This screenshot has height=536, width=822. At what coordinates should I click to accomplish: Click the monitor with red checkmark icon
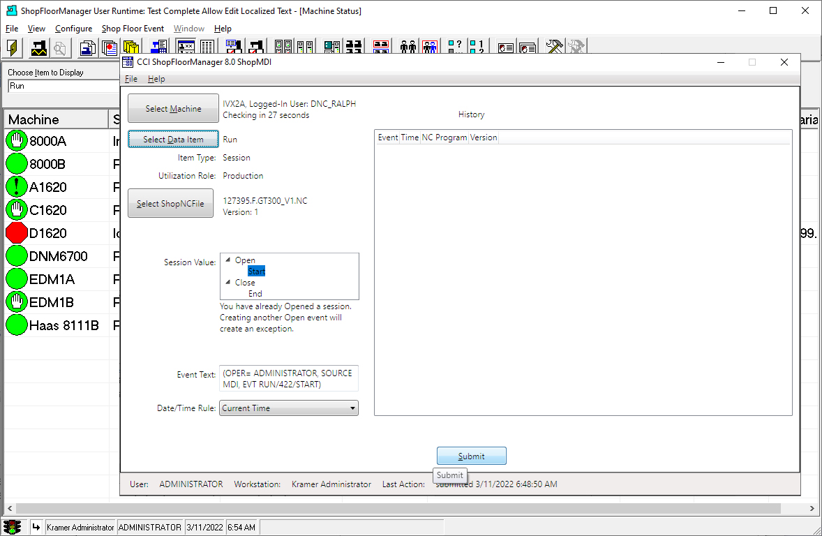pyautogui.click(x=233, y=46)
